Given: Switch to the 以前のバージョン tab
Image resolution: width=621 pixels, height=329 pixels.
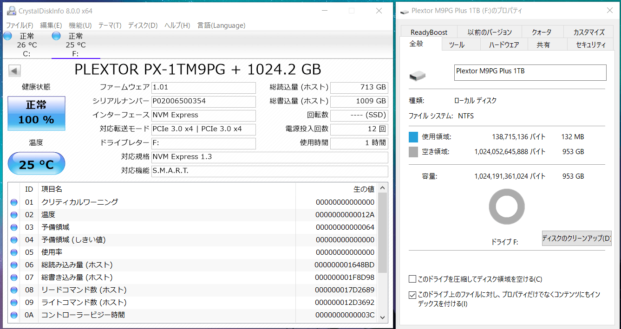Looking at the screenshot, I should [x=490, y=32].
